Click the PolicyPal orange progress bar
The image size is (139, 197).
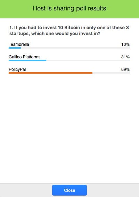click(x=50, y=73)
